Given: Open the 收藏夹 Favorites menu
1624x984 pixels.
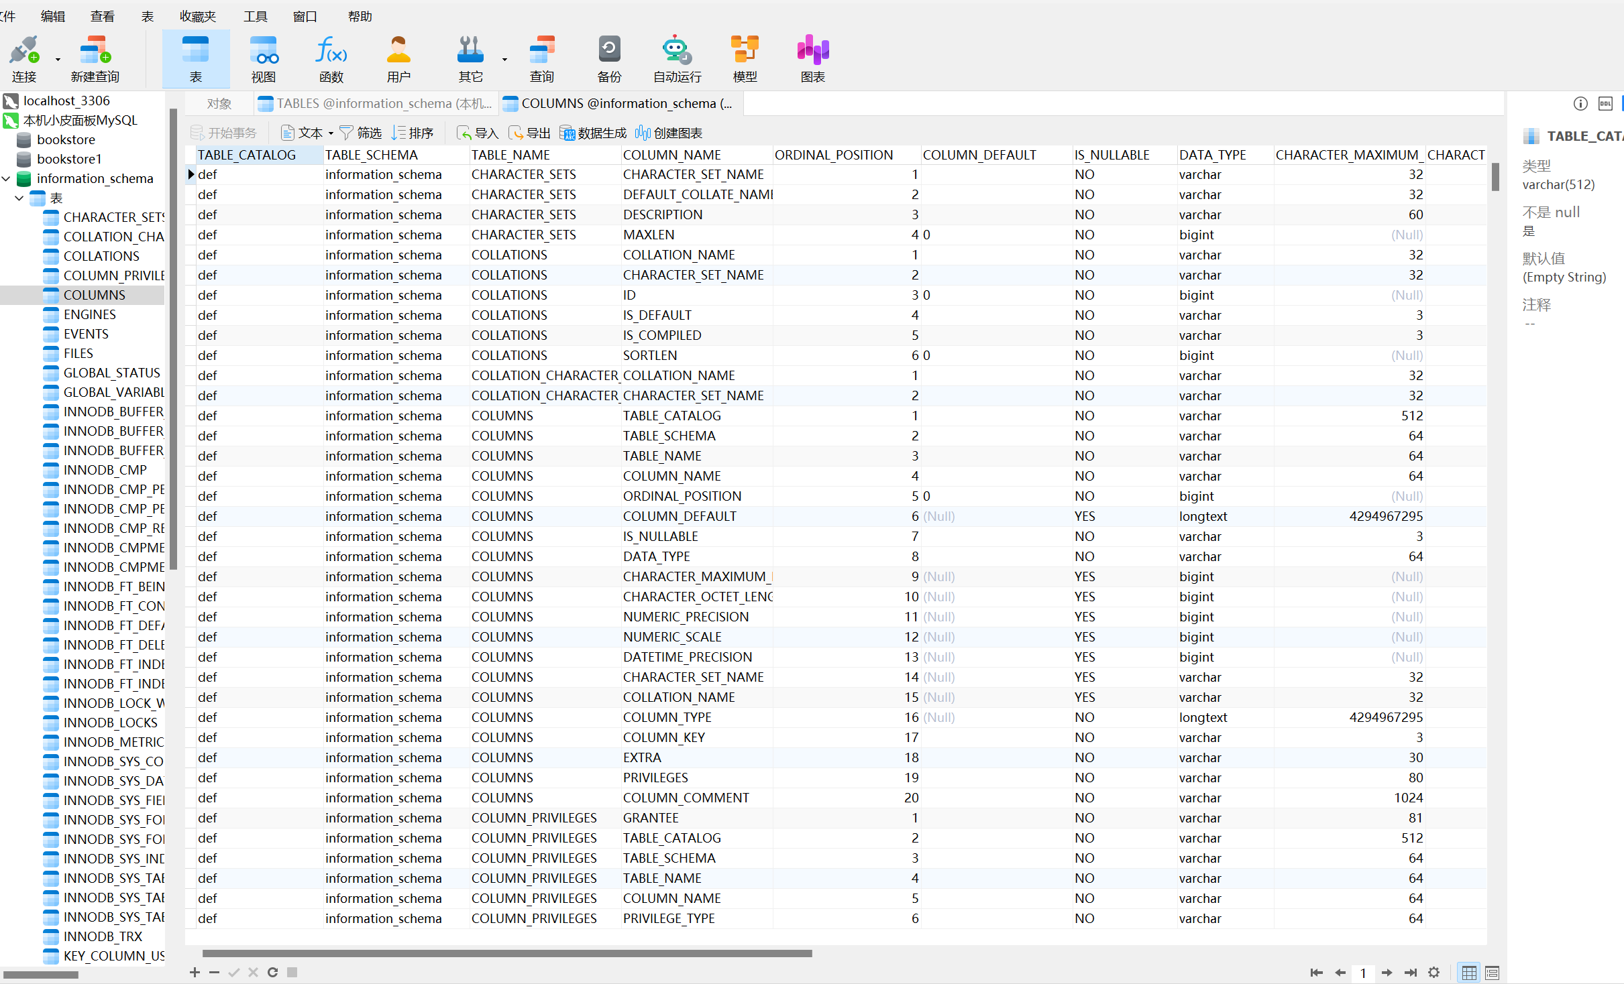Looking at the screenshot, I should [x=198, y=16].
